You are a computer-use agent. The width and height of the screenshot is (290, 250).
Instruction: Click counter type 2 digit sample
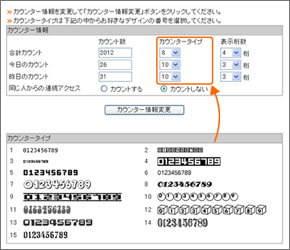coord(180,150)
